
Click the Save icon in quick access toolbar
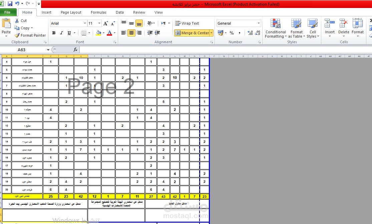tap(10, 4)
